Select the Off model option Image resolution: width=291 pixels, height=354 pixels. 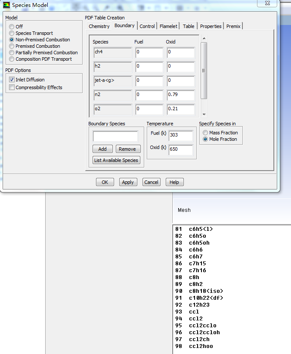point(12,27)
